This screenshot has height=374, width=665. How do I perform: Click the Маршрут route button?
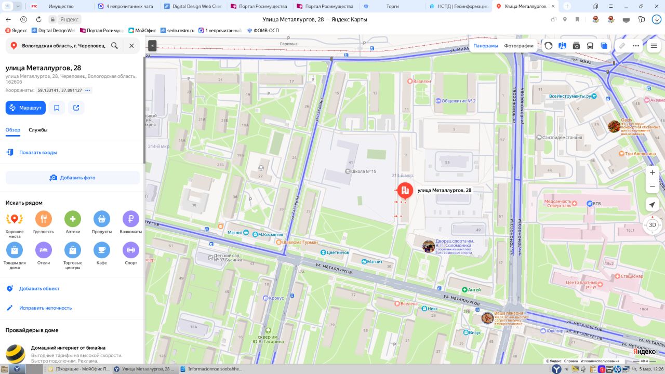point(25,108)
